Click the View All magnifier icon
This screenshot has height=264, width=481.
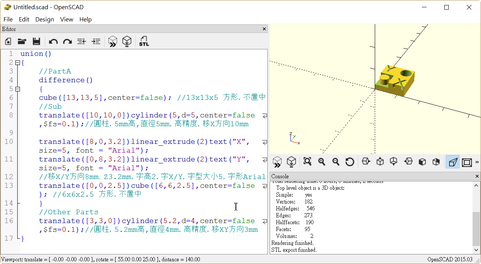pyautogui.click(x=307, y=162)
